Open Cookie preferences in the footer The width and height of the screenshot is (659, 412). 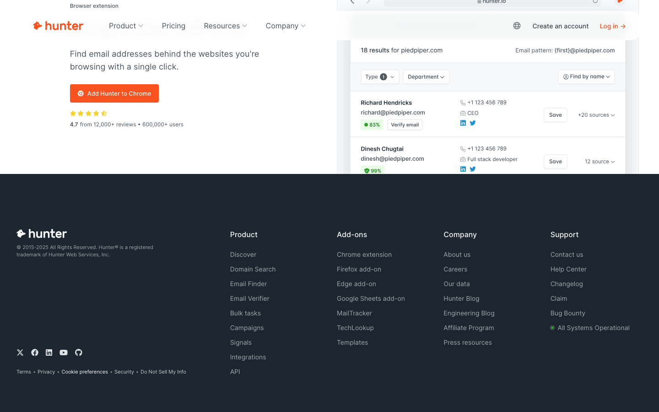tap(85, 372)
